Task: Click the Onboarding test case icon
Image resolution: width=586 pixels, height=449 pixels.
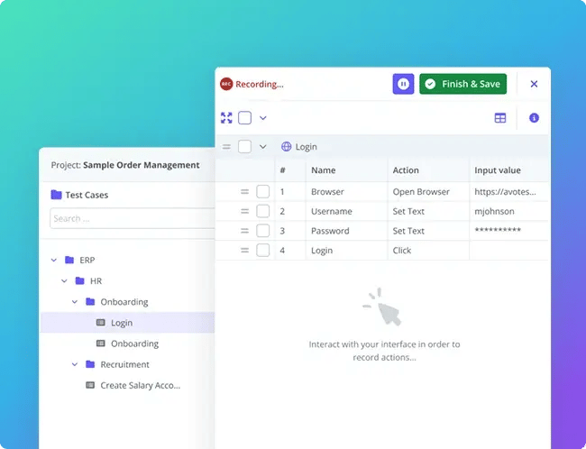Action: click(x=101, y=344)
